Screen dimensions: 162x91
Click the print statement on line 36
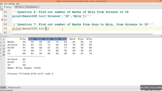pyautogui.click(x=52, y=16)
